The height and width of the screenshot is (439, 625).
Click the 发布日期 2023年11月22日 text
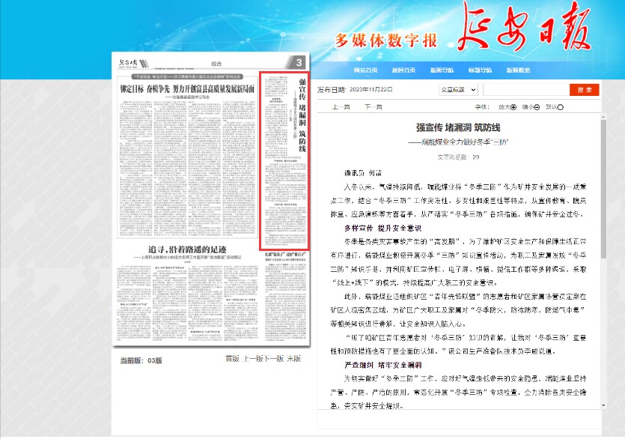tap(355, 90)
